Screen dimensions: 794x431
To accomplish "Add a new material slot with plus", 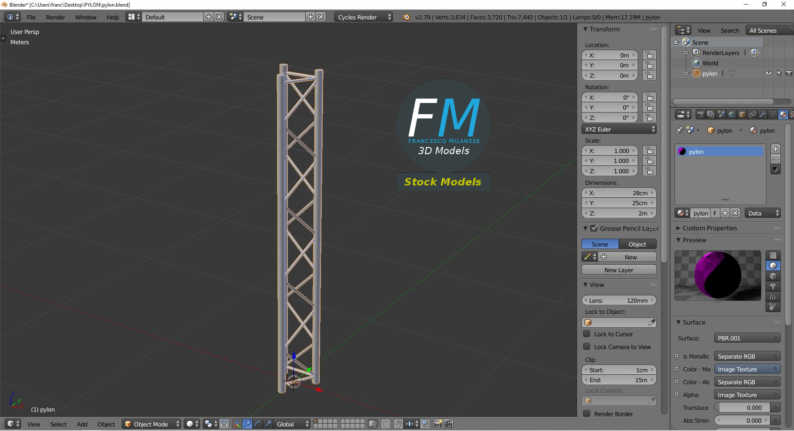I will (x=775, y=149).
